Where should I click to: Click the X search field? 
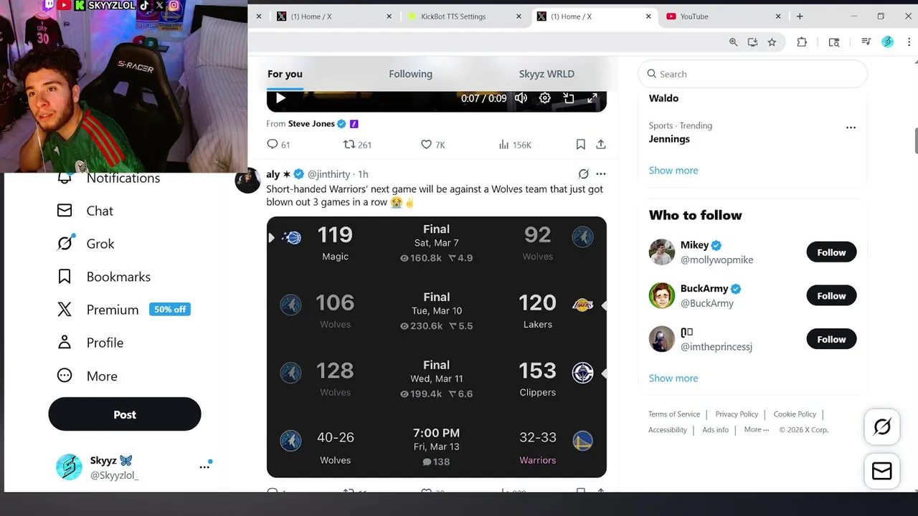click(752, 74)
